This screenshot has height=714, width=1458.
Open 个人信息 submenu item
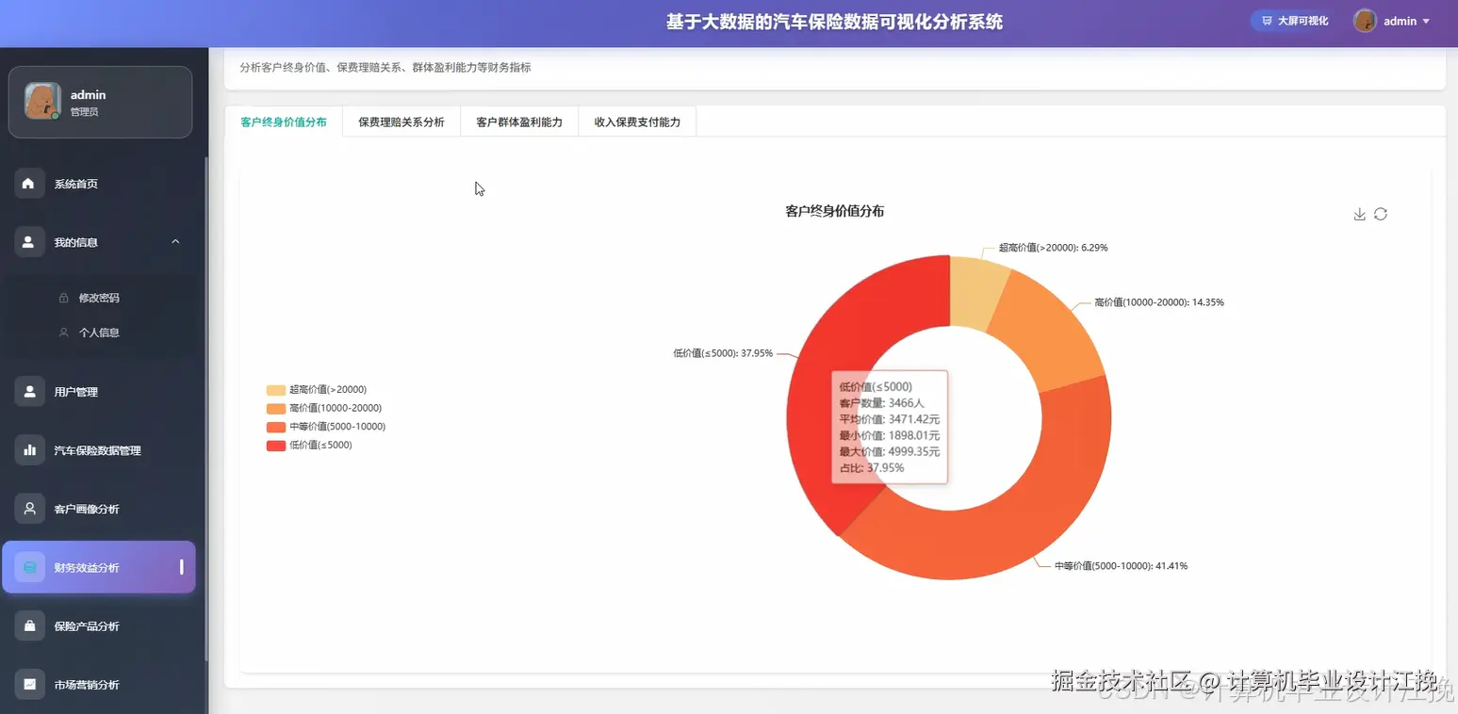coord(99,333)
